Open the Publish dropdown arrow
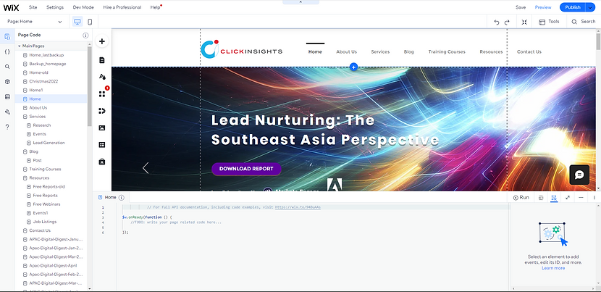The width and height of the screenshot is (601, 292). point(590,7)
